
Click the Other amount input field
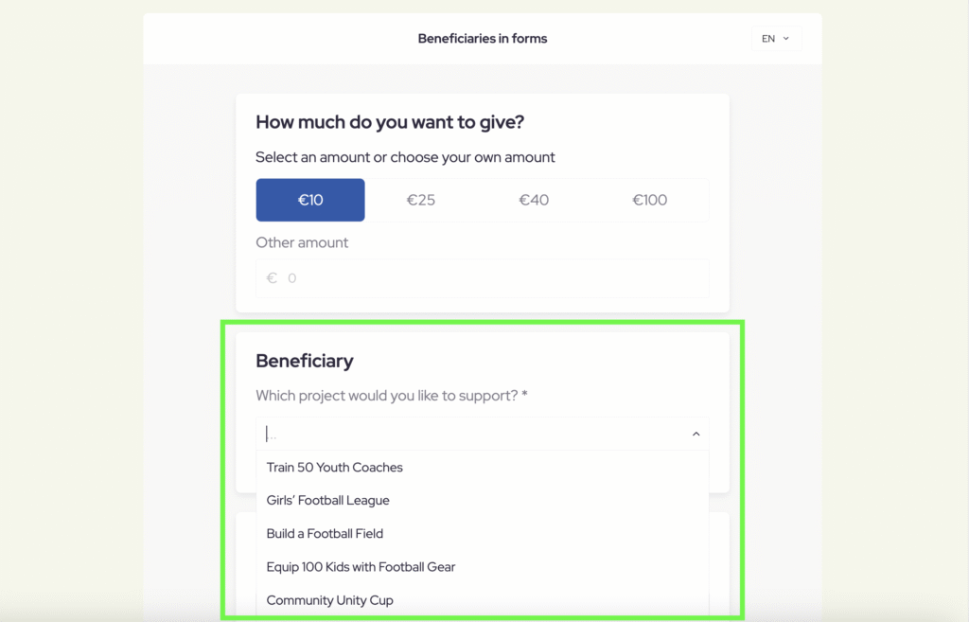click(492, 278)
